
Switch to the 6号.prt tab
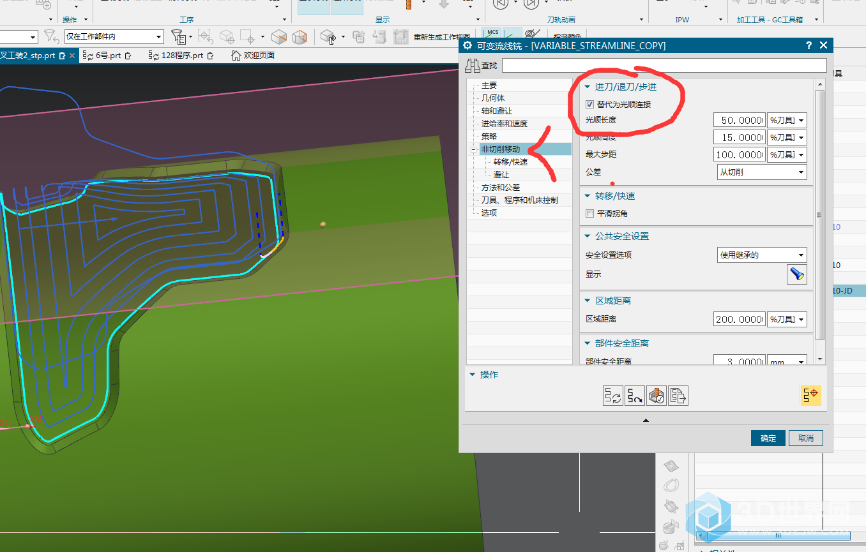click(x=107, y=56)
